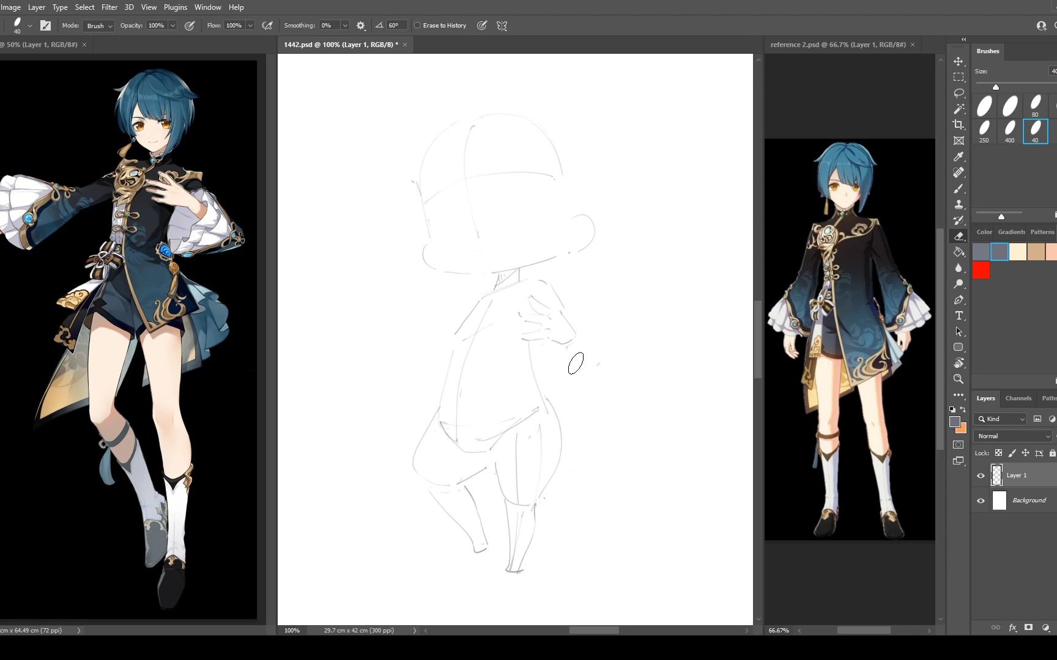Toggle lock position
This screenshot has height=660, width=1057.
1025,453
